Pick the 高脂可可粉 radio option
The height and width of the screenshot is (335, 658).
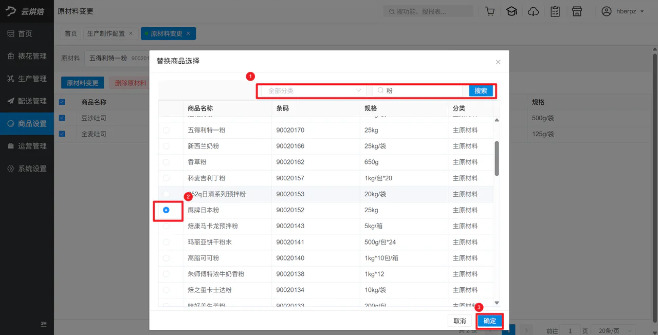point(166,258)
